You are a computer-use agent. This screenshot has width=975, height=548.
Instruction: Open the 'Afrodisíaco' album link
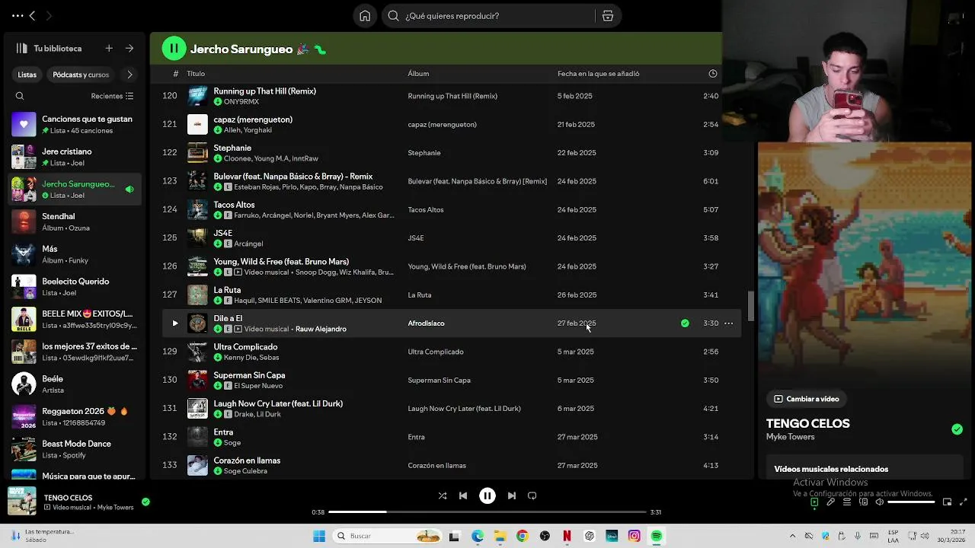pyautogui.click(x=426, y=323)
